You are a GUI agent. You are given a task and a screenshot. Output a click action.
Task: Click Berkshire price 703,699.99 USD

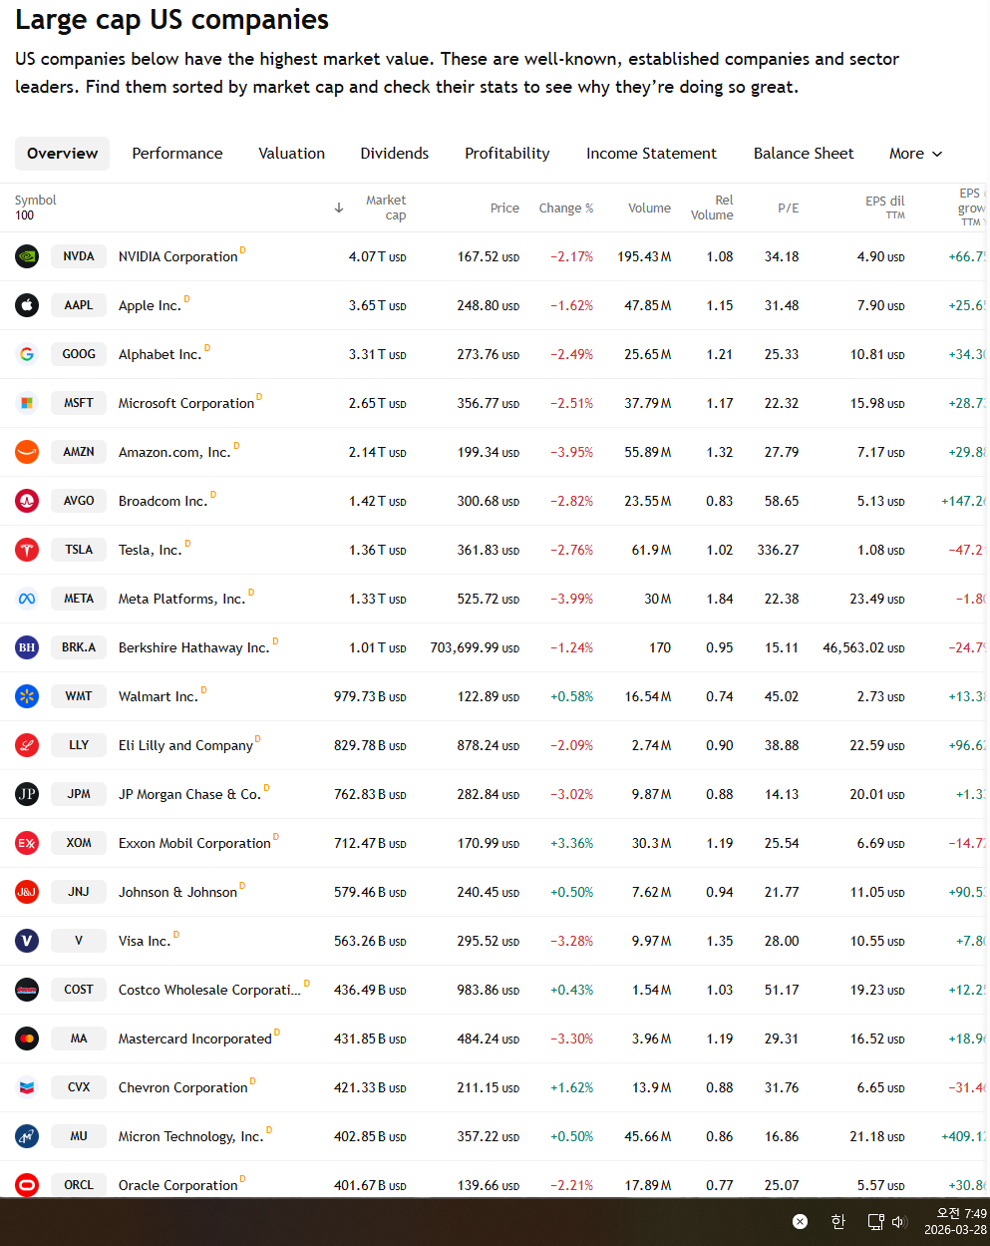(x=475, y=647)
